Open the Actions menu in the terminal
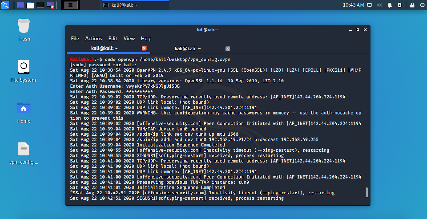 (94, 39)
